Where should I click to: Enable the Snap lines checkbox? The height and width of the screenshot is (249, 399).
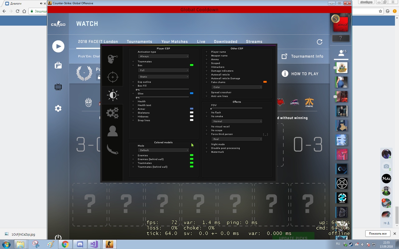point(133,120)
